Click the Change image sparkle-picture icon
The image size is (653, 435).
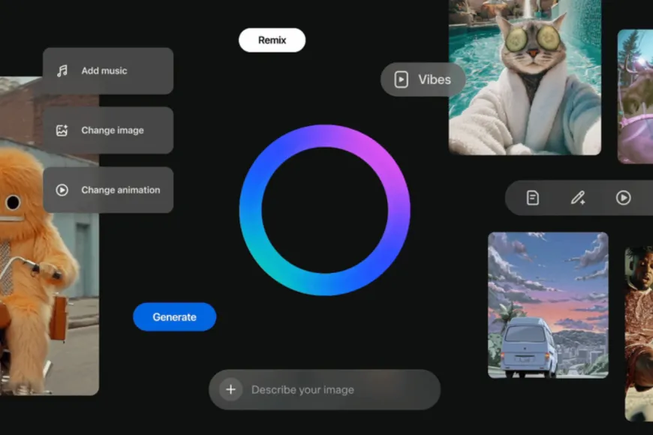point(62,130)
